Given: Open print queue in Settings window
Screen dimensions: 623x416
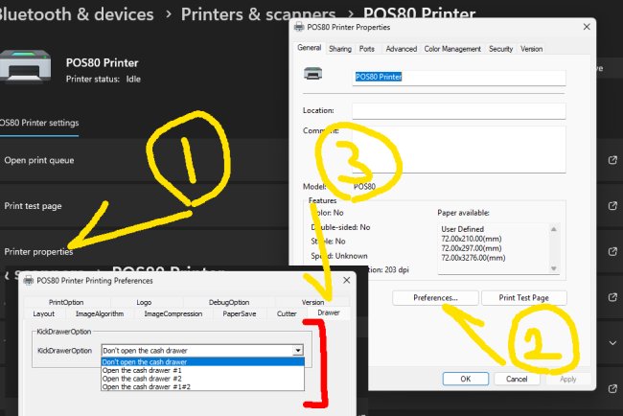Looking at the screenshot, I should click(39, 160).
